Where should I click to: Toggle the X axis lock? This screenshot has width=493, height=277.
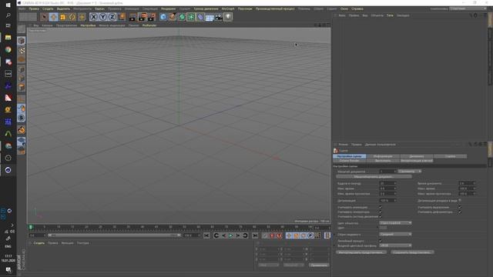tap(93, 17)
